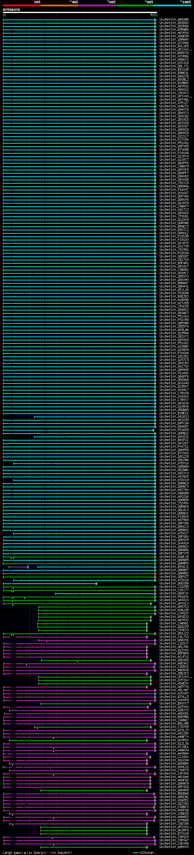Click the UniRef100_Q54JZ3 entry

(174, 633)
